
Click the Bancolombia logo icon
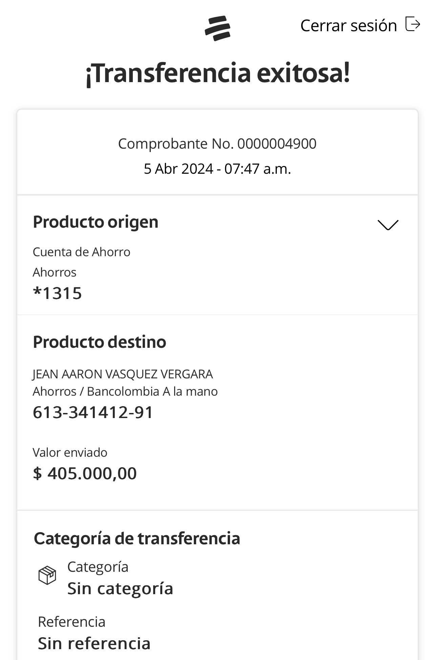tap(217, 28)
